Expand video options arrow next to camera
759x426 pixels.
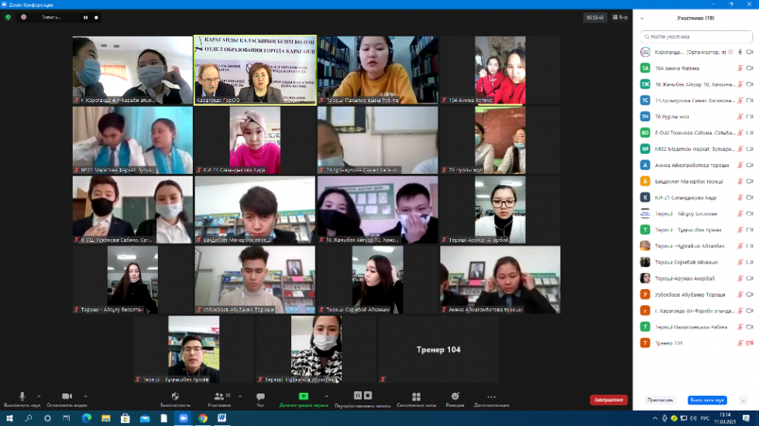coord(85,396)
